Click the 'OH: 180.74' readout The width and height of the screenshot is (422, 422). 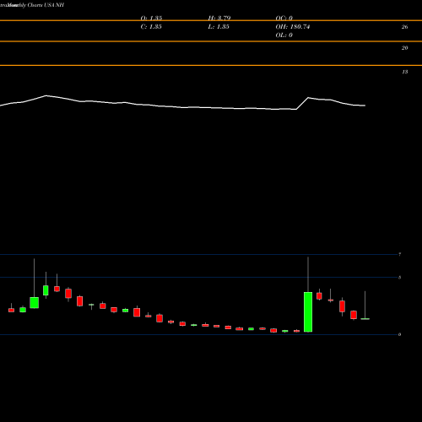pos(293,26)
